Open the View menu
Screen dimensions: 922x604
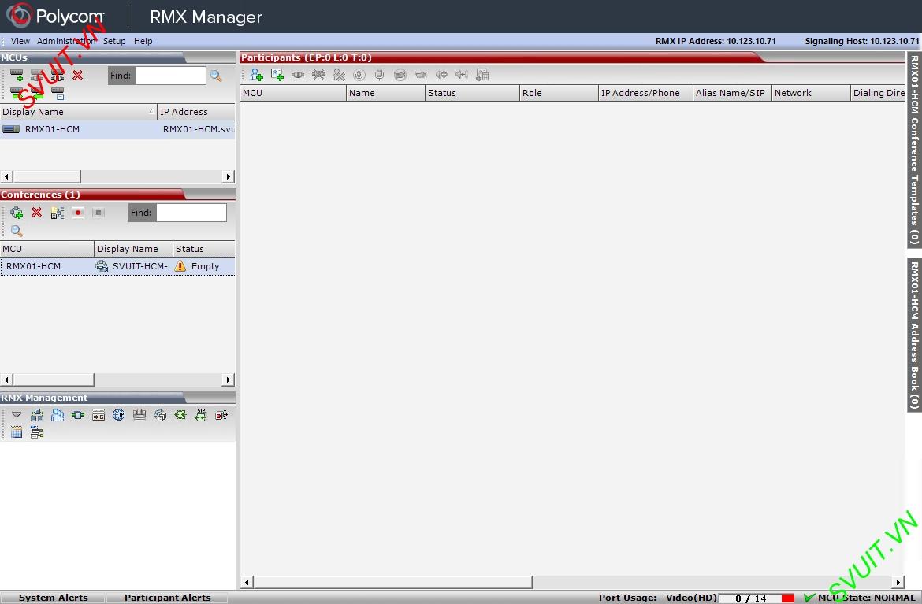20,41
